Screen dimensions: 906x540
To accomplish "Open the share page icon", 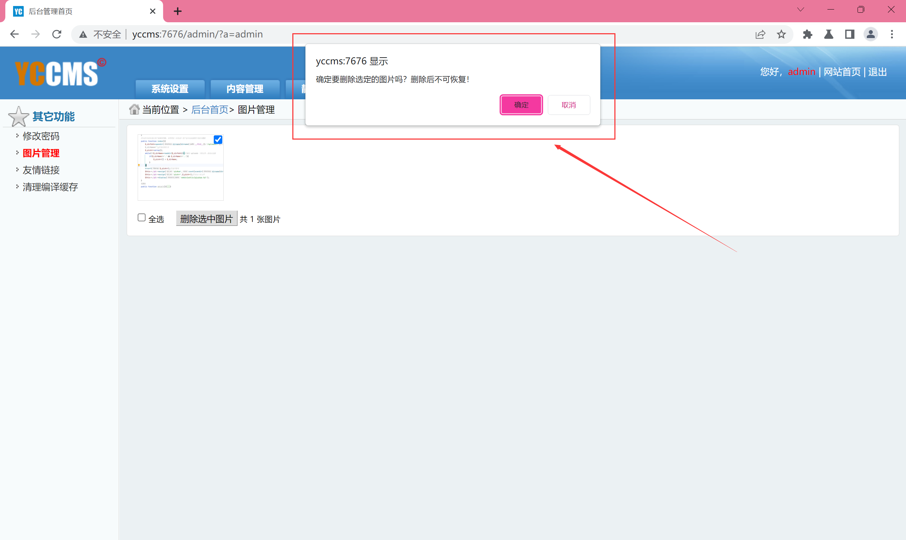I will [760, 34].
